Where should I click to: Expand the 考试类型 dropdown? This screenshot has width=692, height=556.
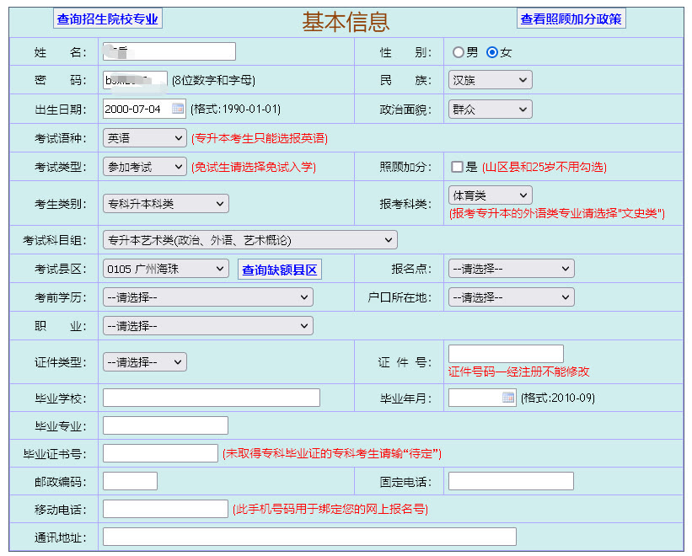[x=144, y=167]
